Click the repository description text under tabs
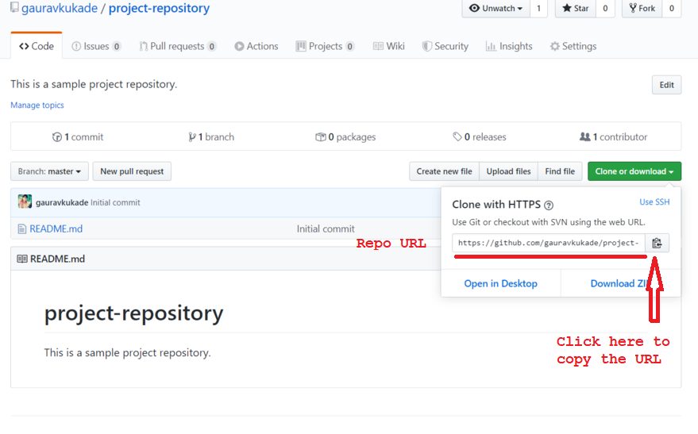The width and height of the screenshot is (698, 434). pyautogui.click(x=94, y=84)
